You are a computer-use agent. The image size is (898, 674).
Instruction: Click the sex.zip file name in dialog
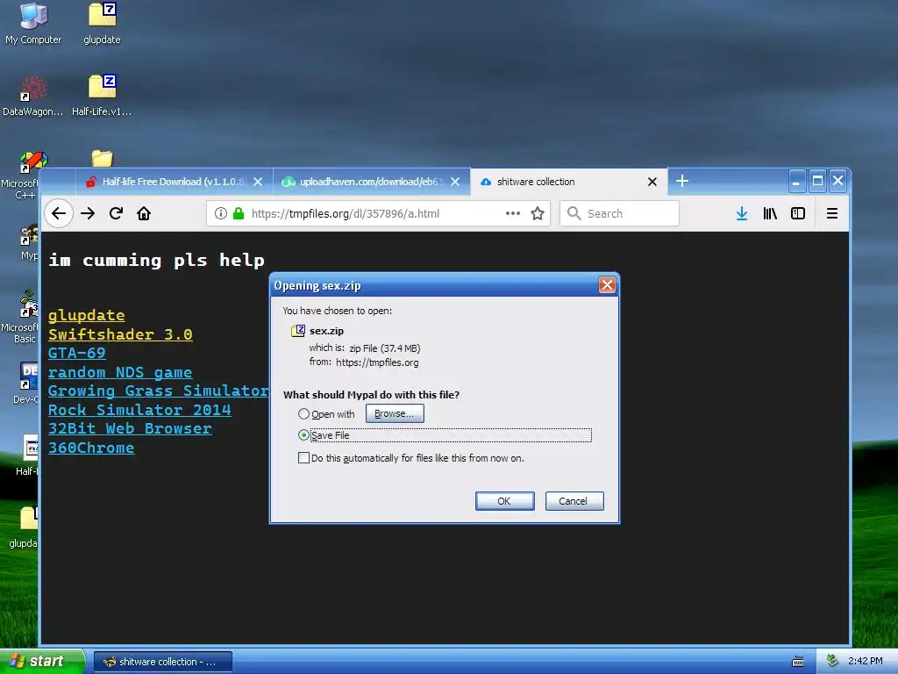(x=326, y=331)
